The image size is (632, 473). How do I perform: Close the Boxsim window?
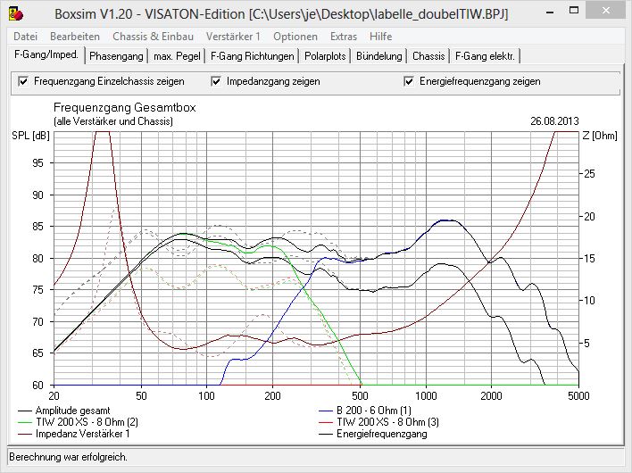tap(606, 12)
